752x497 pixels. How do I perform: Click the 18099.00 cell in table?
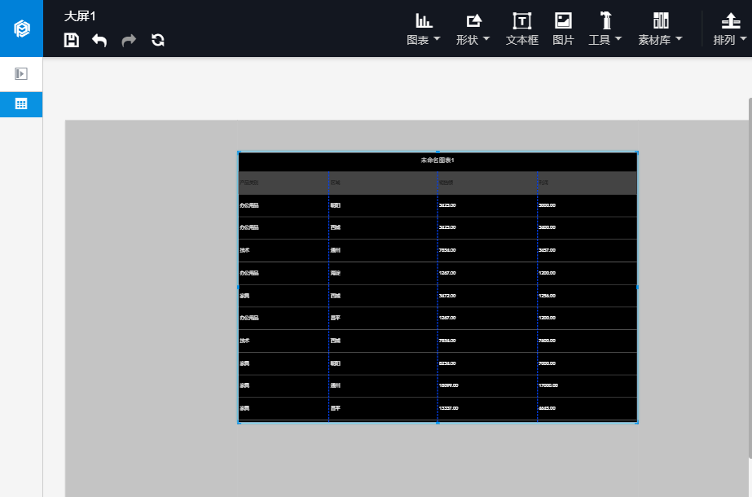pos(449,385)
